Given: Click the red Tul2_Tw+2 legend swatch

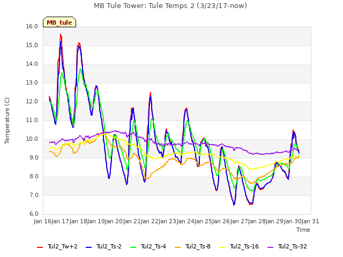Looking at the screenshot, I should (x=40, y=247).
